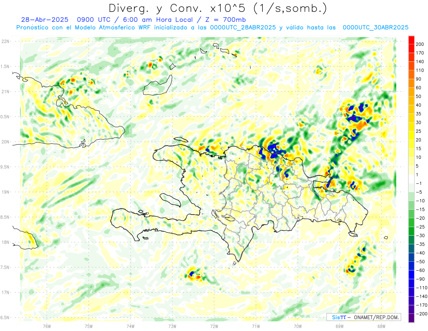Click the "22N" latitude label
Screen dimensions: 428x331
pyautogui.click(x=5, y=41)
